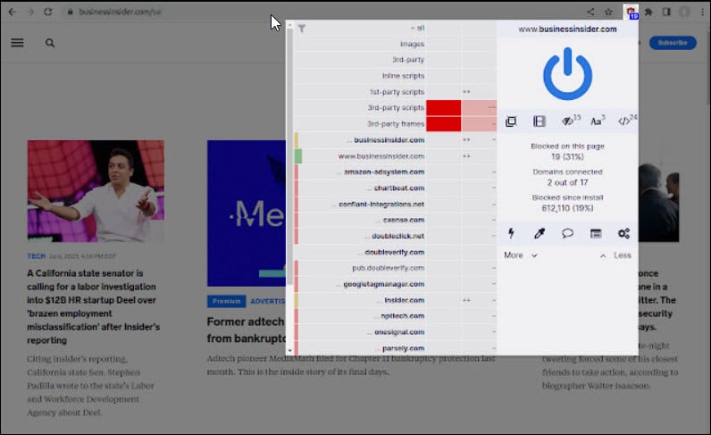Toggle JavaScript disable code-bracket icon
This screenshot has height=435, width=711.
tap(626, 121)
